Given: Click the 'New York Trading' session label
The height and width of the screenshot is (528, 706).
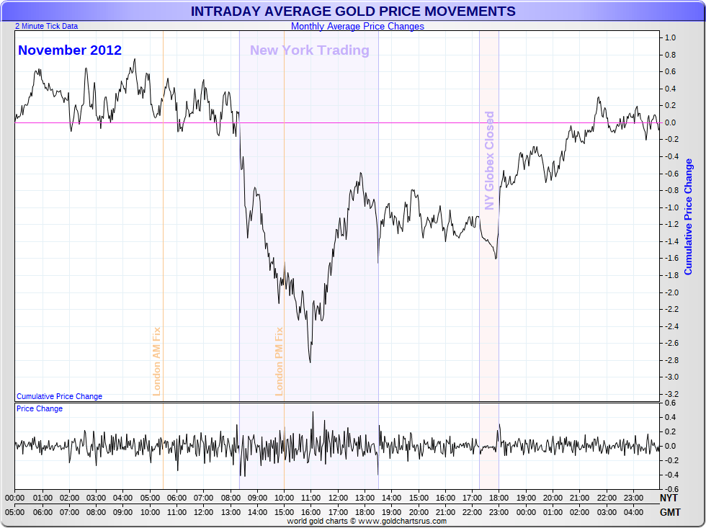Looking at the screenshot, I should point(310,50).
